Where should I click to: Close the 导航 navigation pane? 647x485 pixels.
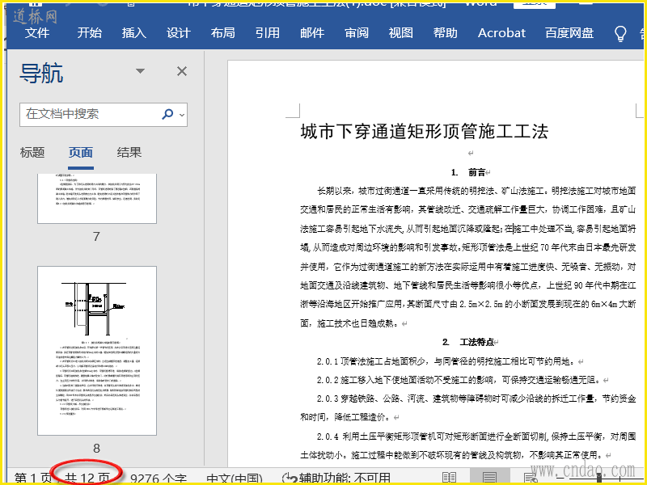point(181,71)
